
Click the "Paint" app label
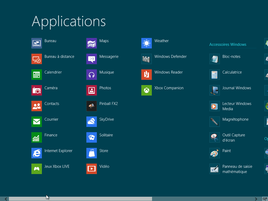point(227,151)
